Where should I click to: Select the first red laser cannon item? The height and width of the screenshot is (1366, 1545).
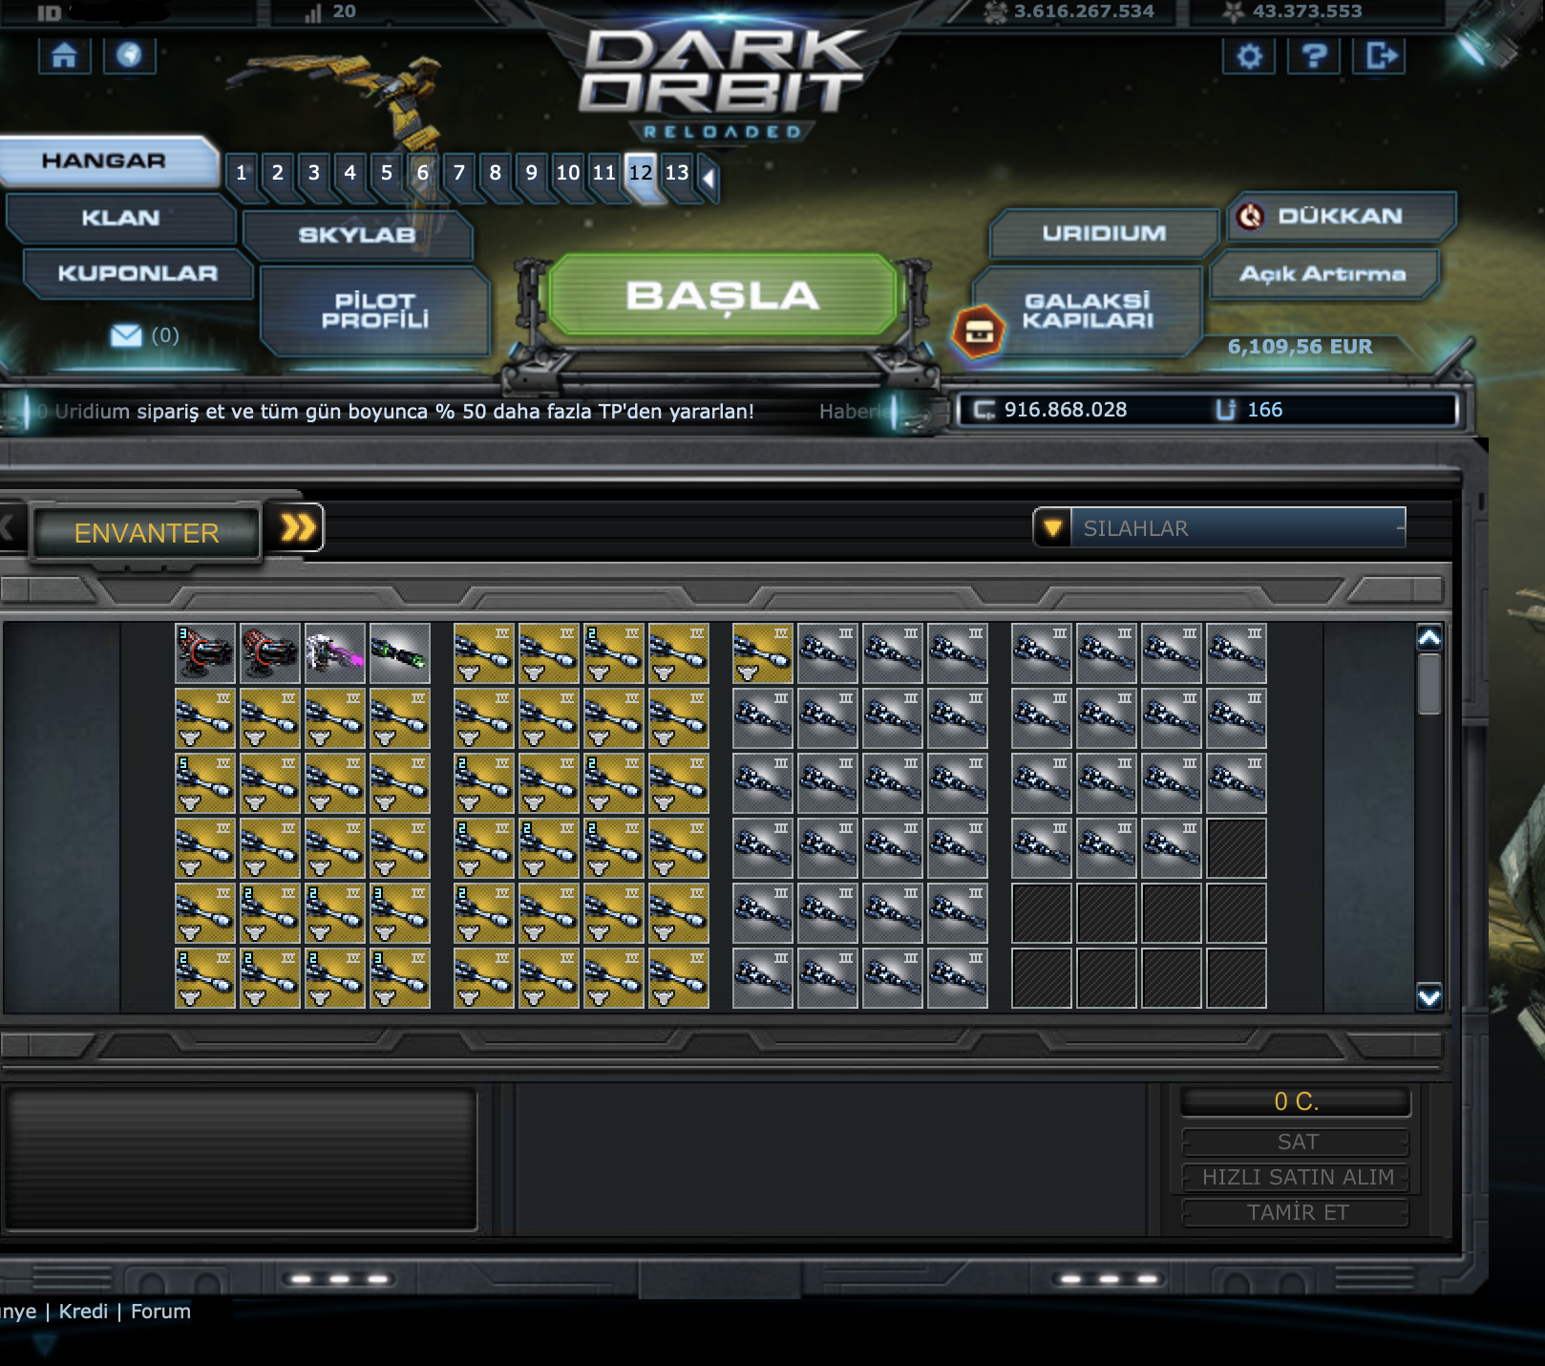click(205, 653)
